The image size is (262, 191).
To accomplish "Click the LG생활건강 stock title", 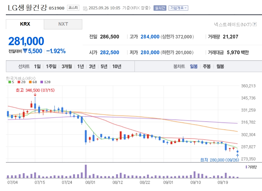I will (x=28, y=8).
